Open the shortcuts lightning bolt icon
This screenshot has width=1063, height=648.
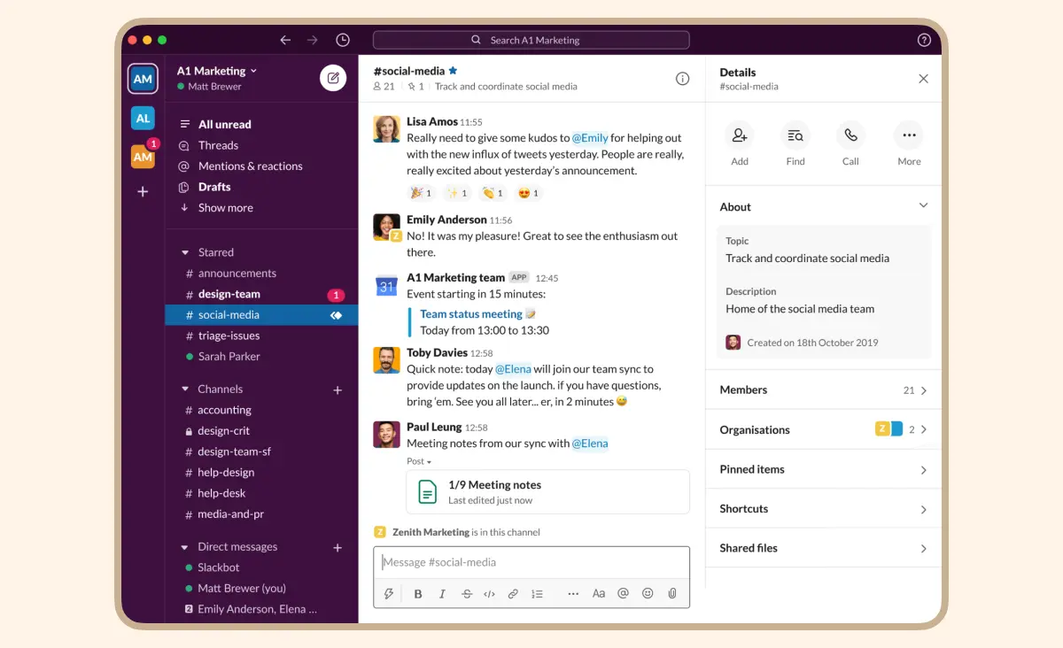coord(388,594)
